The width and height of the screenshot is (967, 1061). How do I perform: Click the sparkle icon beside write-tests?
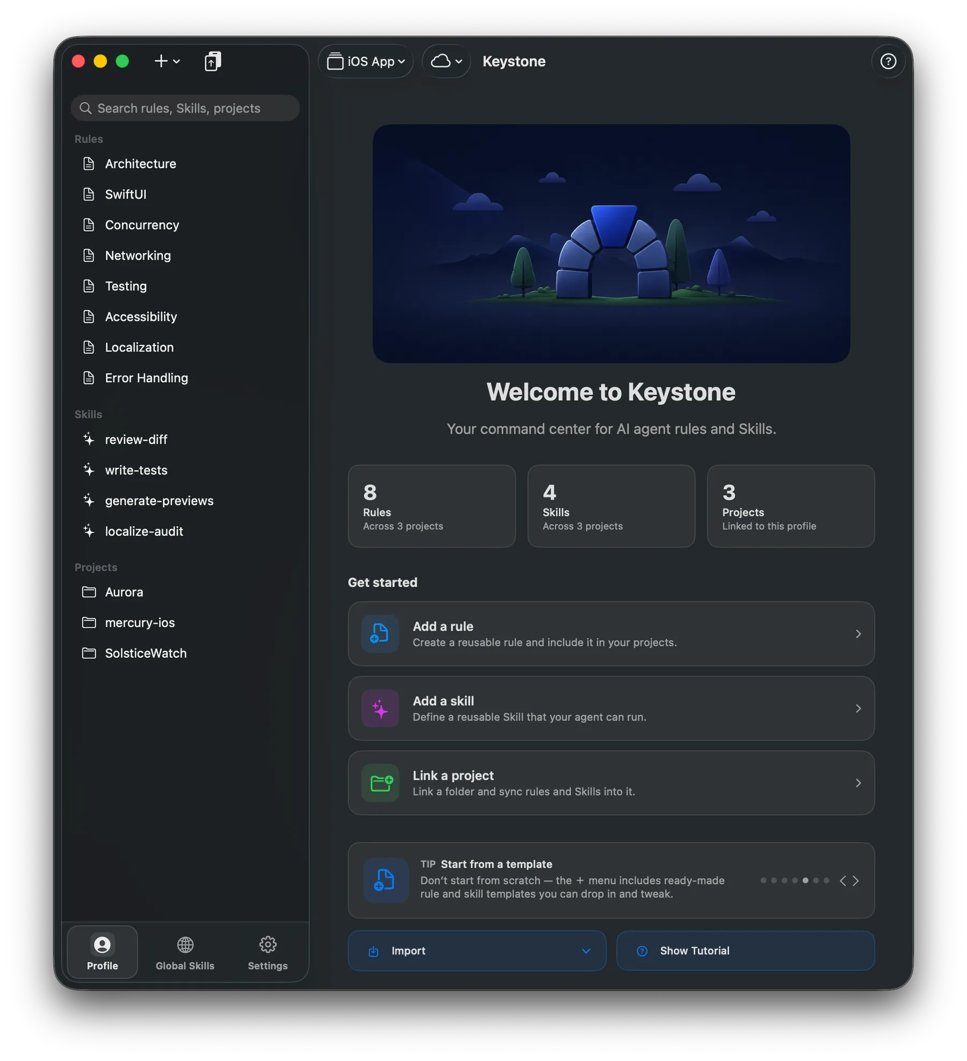pyautogui.click(x=89, y=470)
